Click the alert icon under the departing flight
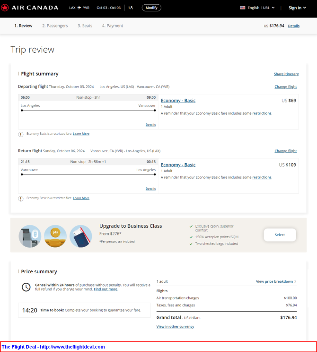 21,134
